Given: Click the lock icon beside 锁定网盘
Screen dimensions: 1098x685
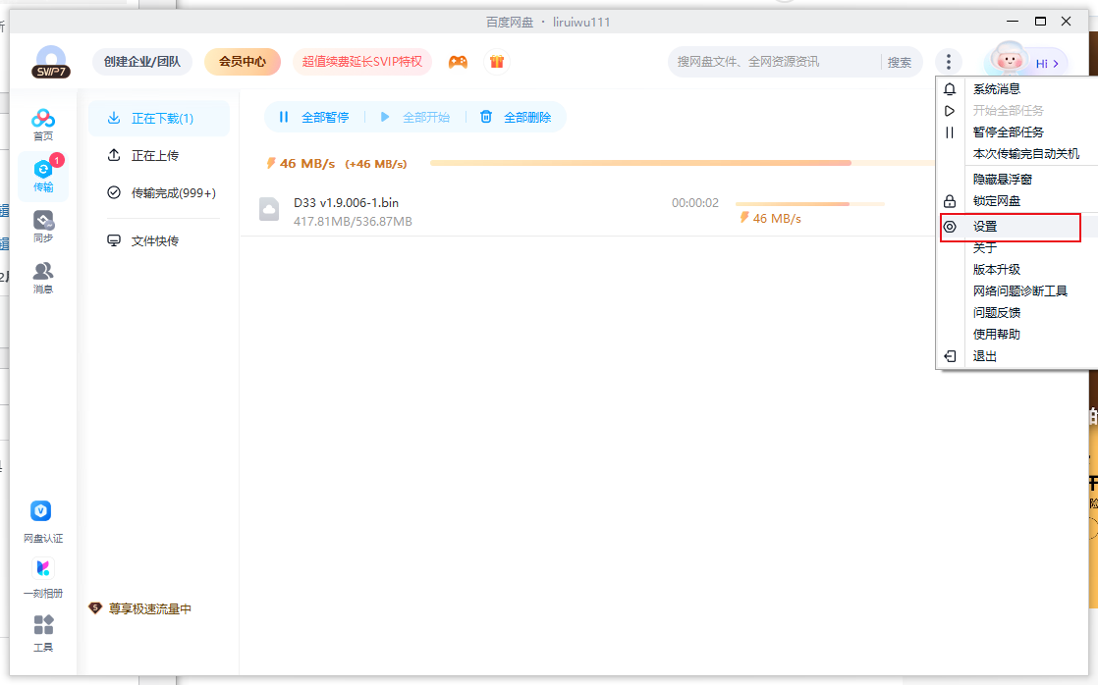Looking at the screenshot, I should pyautogui.click(x=950, y=201).
